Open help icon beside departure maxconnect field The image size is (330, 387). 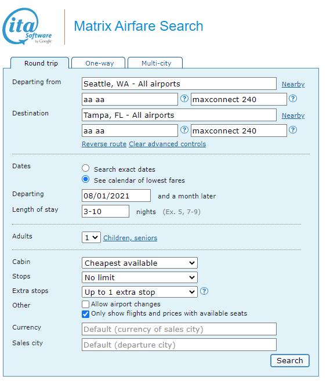[293, 99]
